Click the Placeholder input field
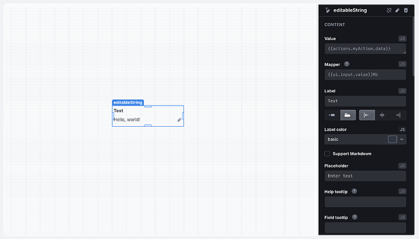Screen dimensions: 419x239 (x=366, y=176)
